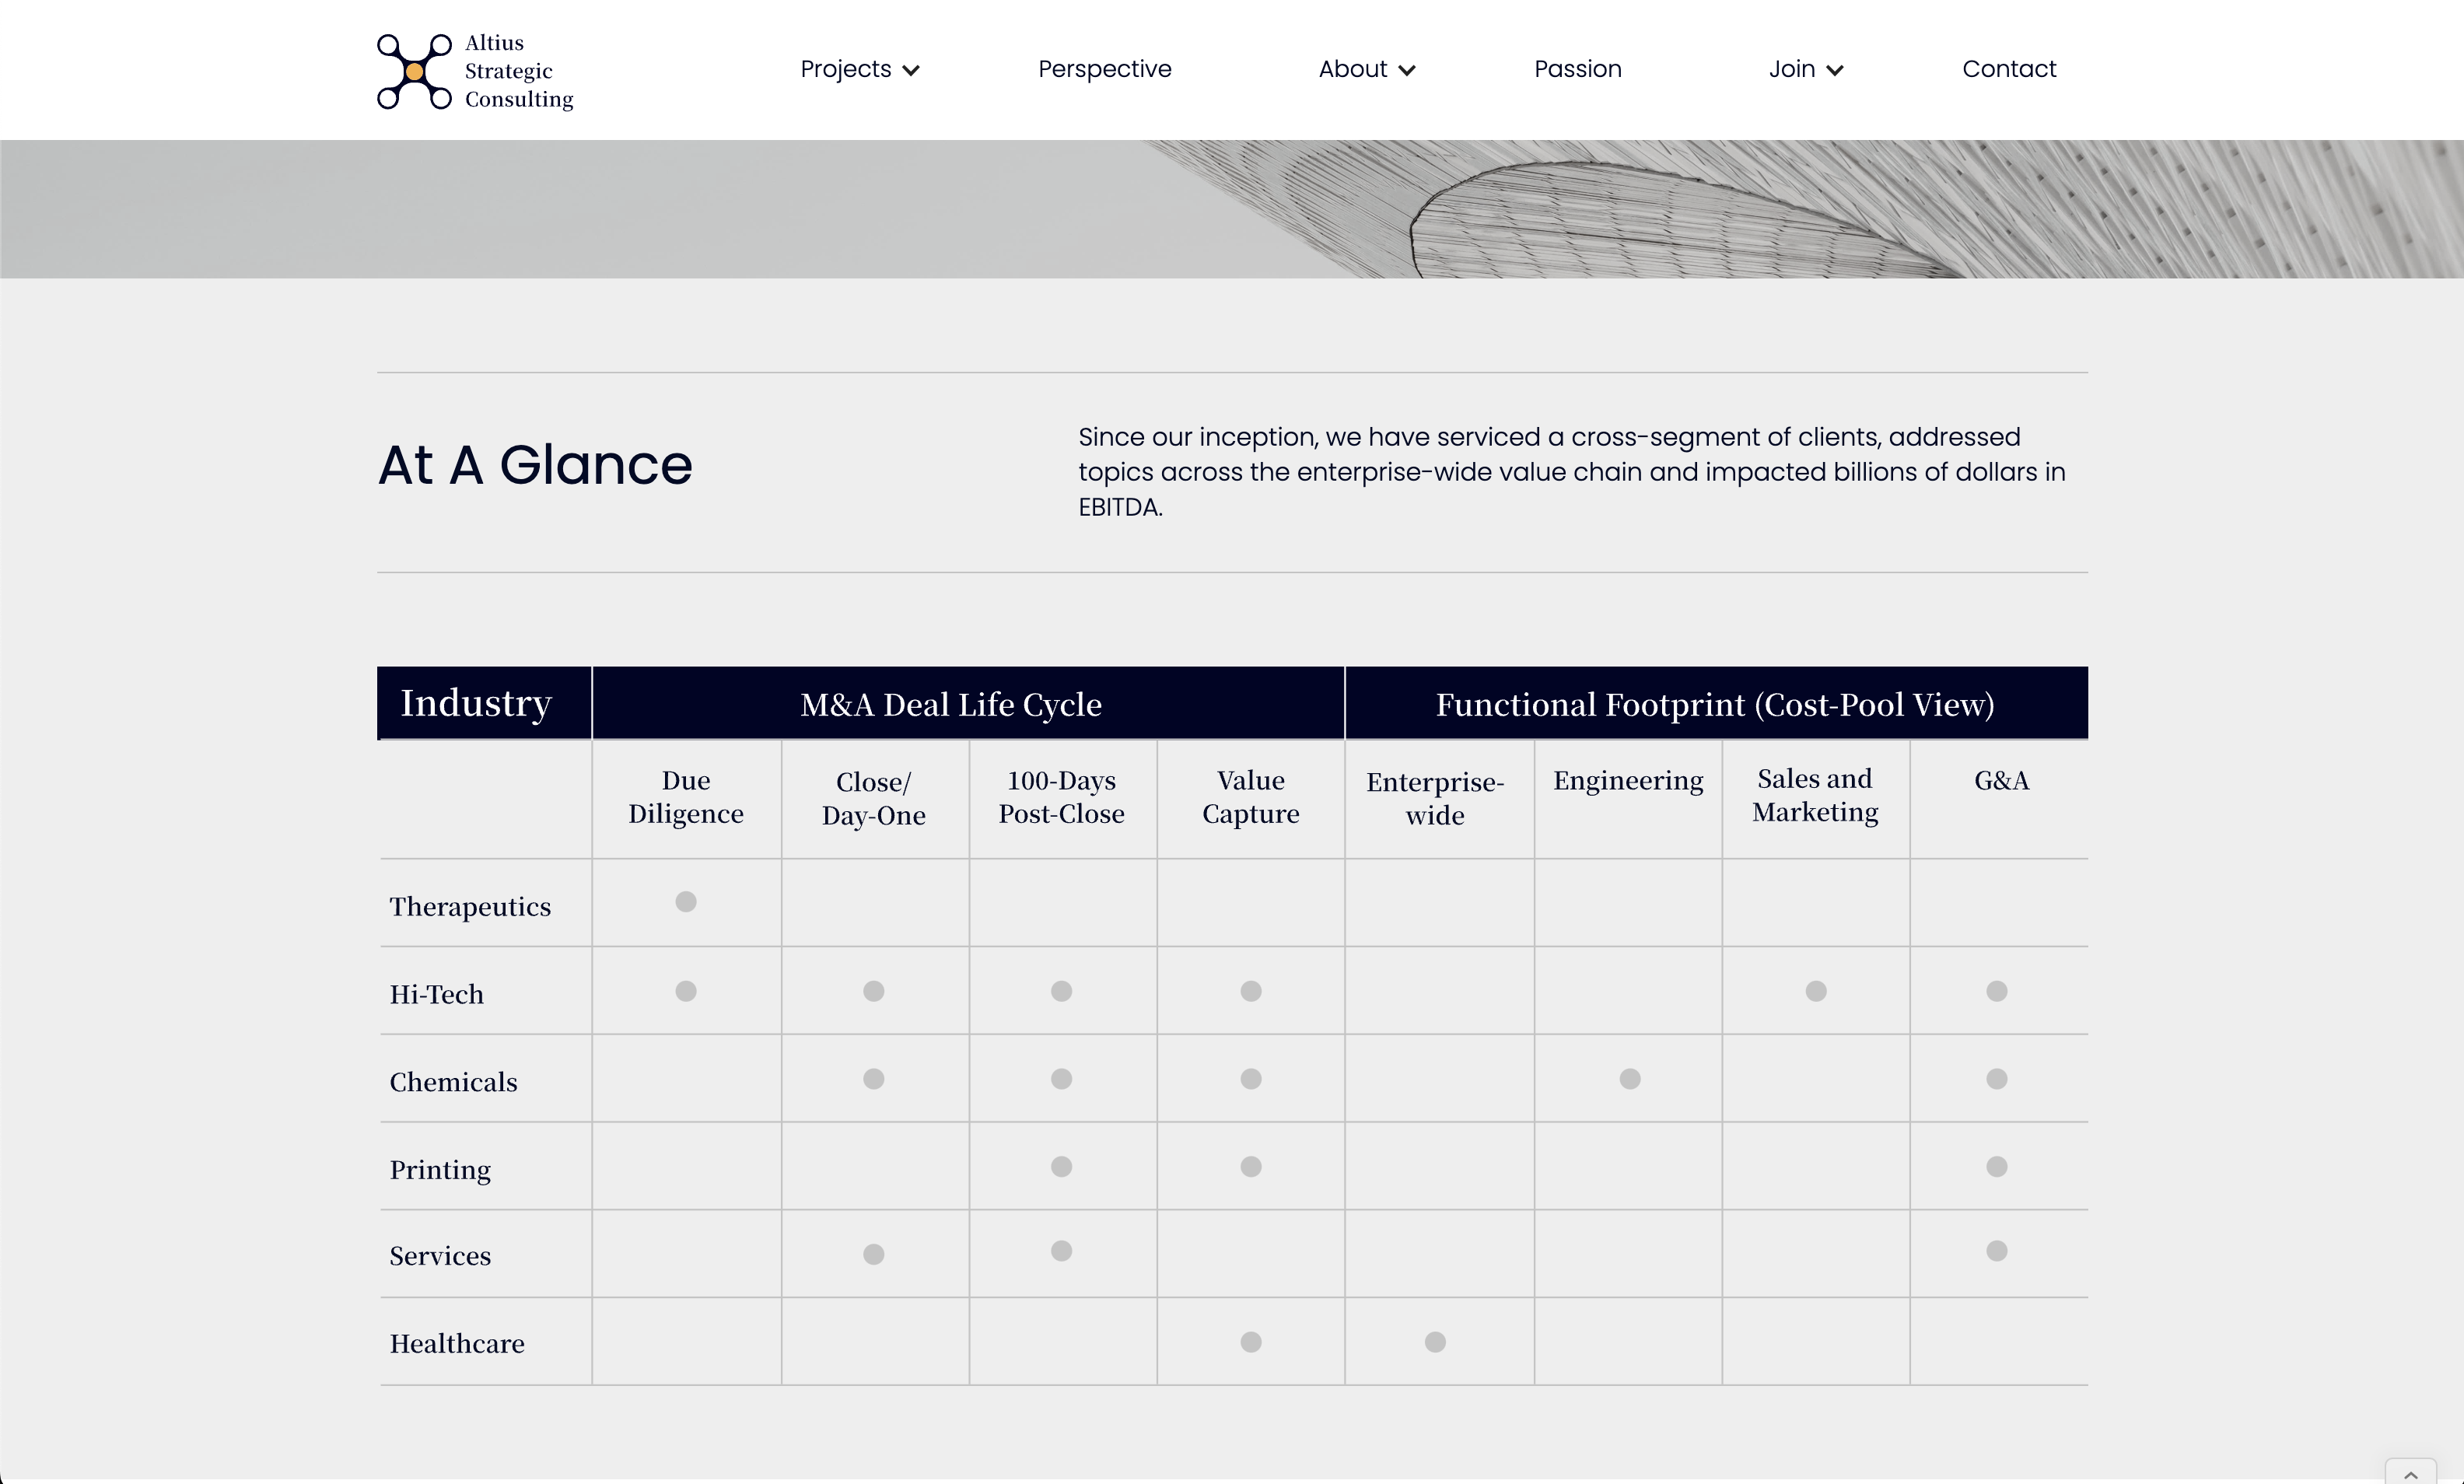Open the Passion menu item
2464x1484 pixels.
(1577, 69)
